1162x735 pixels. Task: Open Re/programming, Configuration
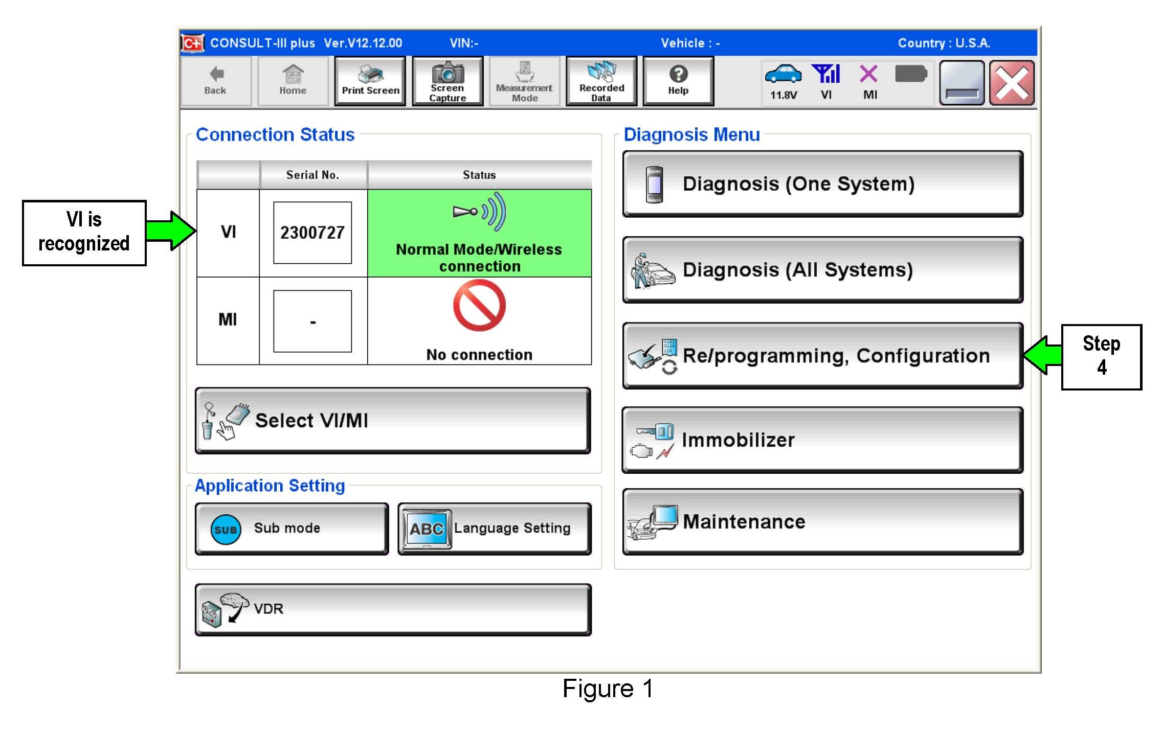(822, 356)
